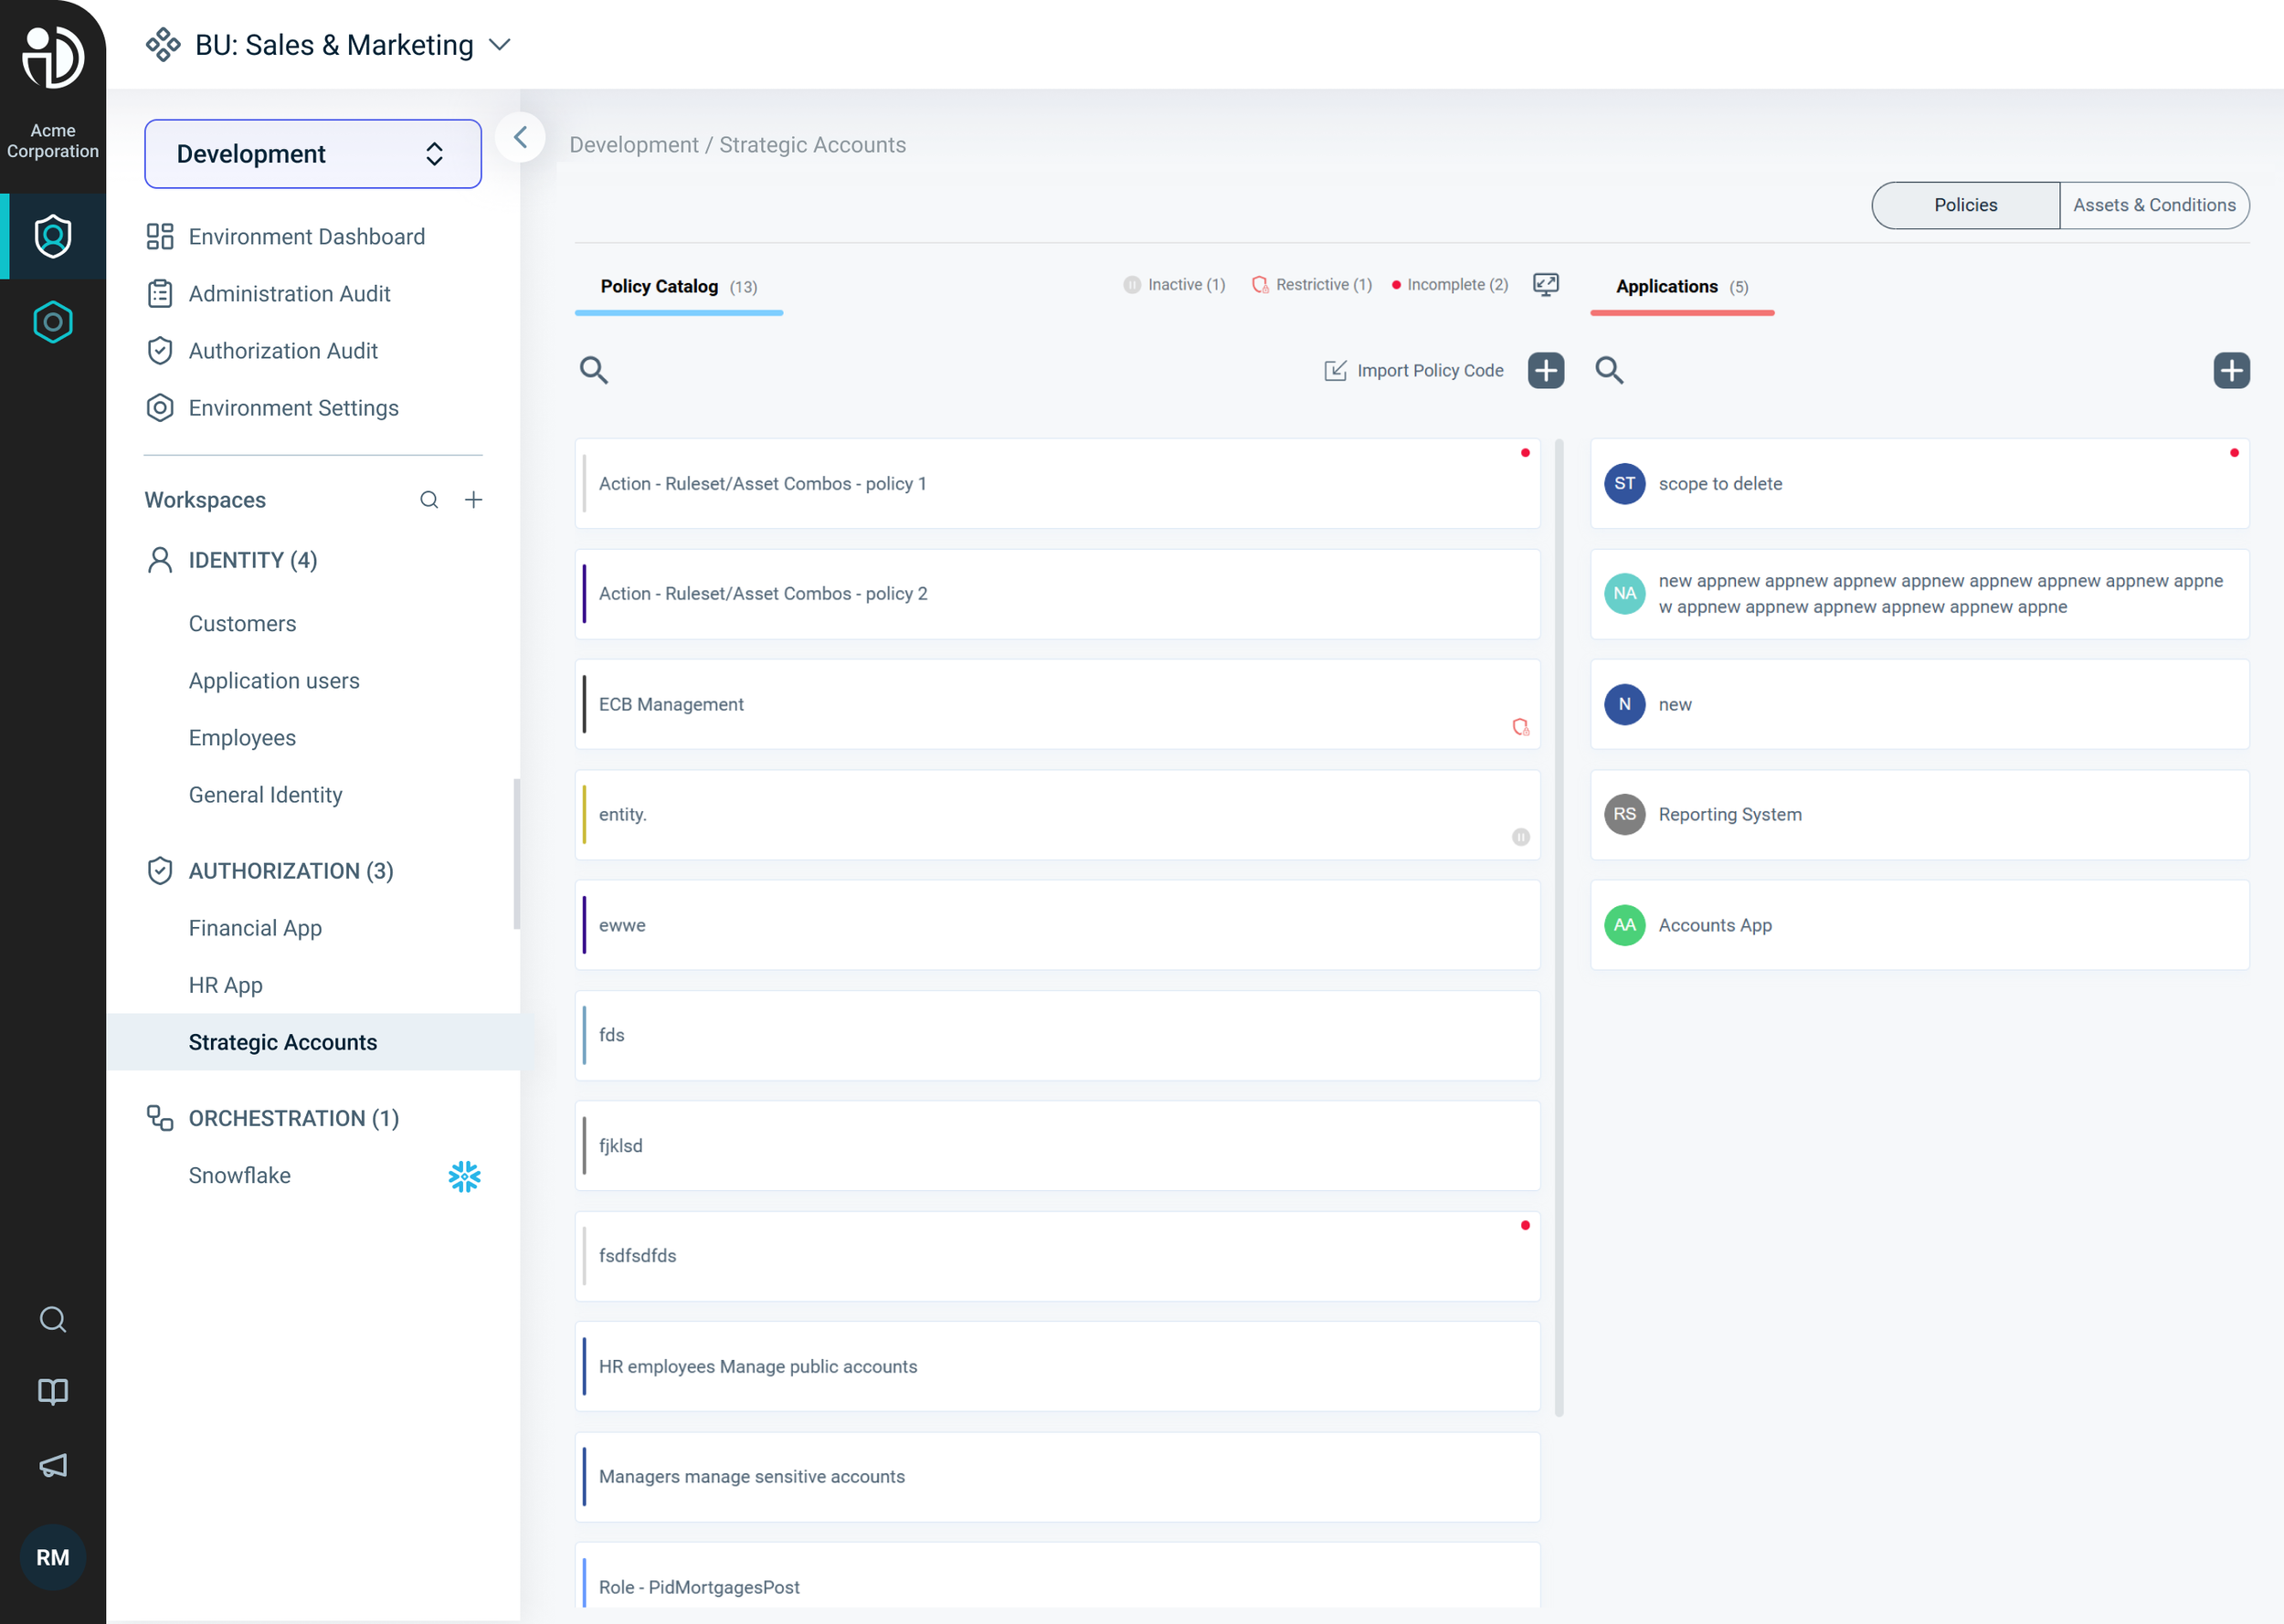Open the documentation book icon

click(53, 1391)
